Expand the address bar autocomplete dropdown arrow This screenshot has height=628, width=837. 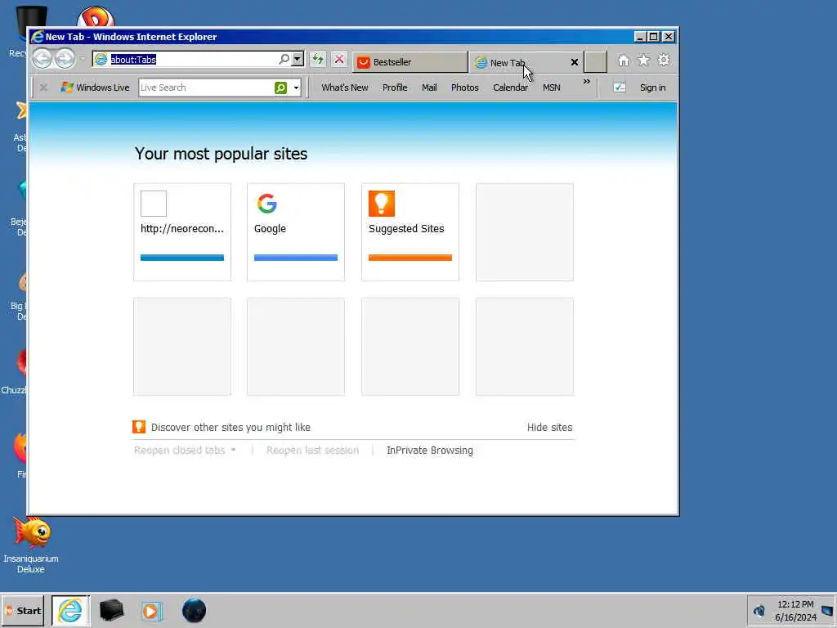pos(298,59)
